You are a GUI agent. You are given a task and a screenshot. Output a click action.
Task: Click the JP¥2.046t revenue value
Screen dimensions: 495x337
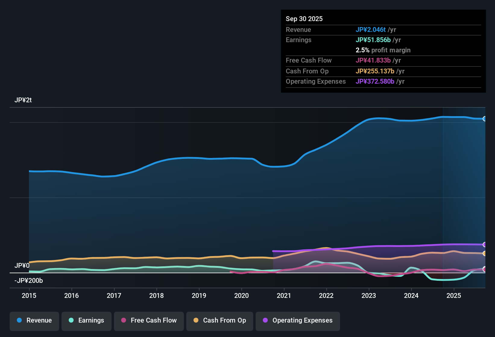click(x=371, y=30)
